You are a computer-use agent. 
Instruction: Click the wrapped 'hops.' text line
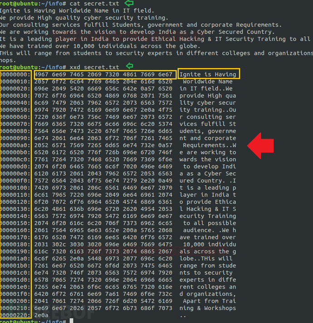(8, 60)
